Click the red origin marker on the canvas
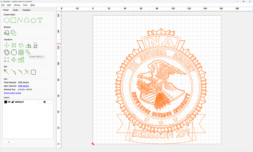The height and width of the screenshot is (152, 253). (x=93, y=144)
